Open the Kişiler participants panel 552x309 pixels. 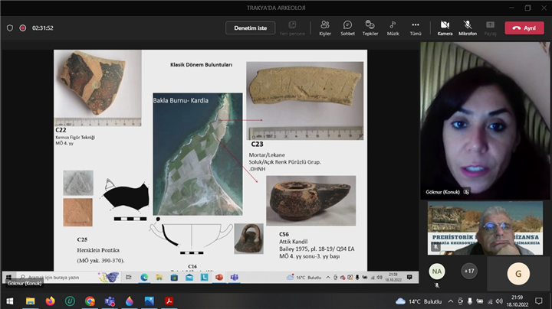coord(325,28)
